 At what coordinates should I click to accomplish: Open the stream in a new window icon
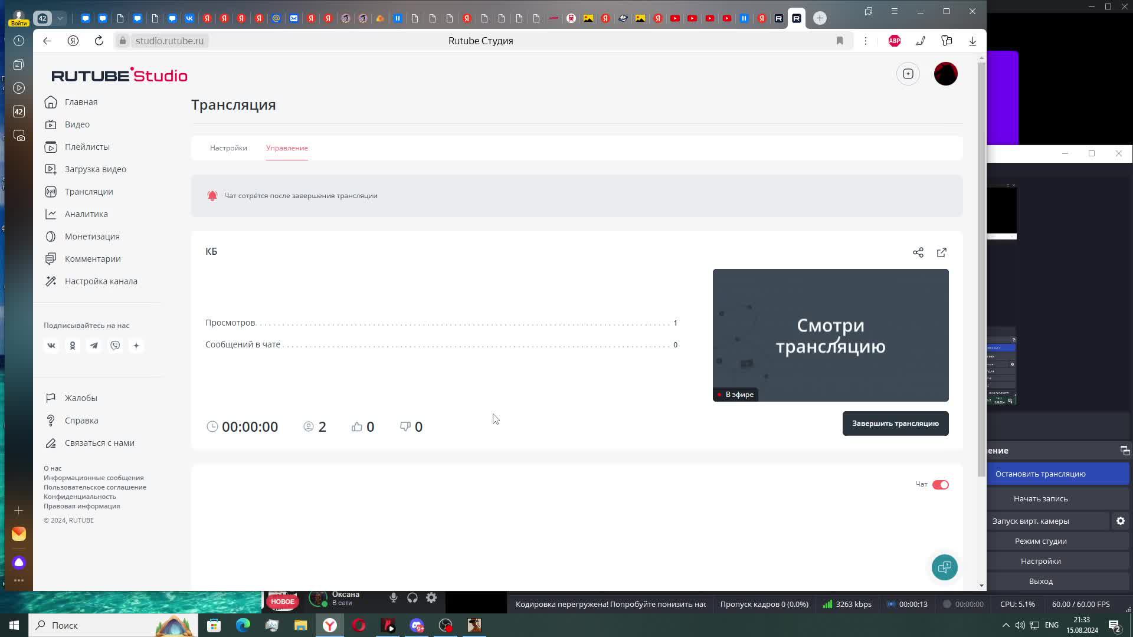[x=942, y=252]
